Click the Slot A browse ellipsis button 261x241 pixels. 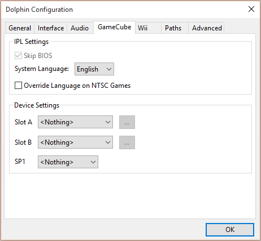tap(127, 122)
